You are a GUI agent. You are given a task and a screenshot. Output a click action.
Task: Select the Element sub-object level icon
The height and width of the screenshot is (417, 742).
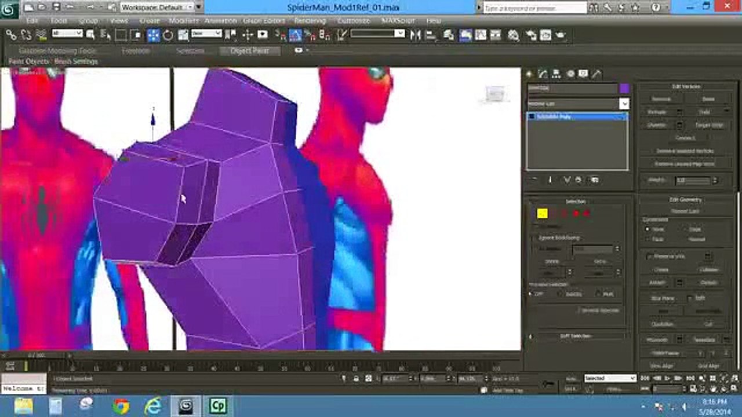coord(586,213)
